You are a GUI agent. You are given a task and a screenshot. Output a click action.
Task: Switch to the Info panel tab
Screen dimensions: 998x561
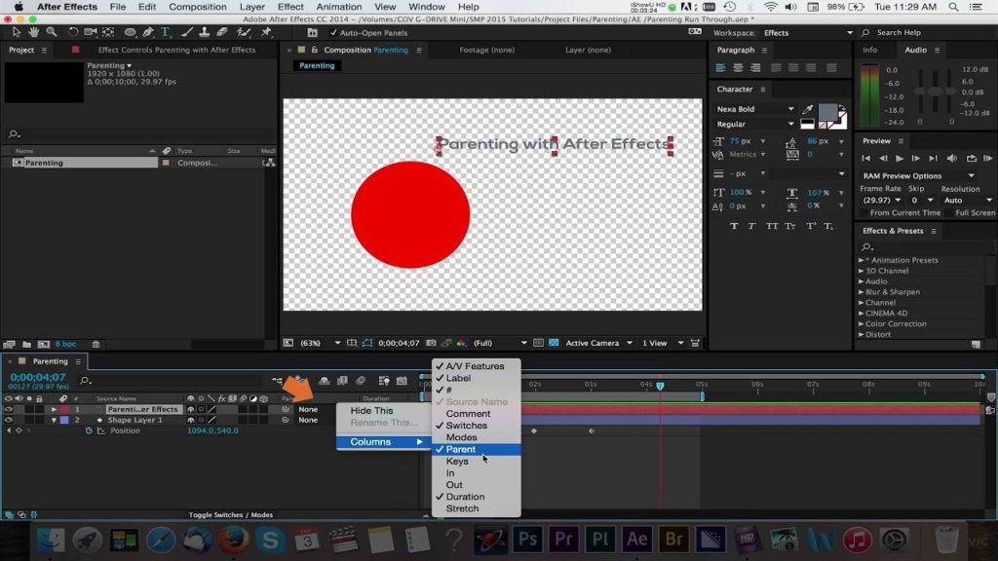click(x=869, y=50)
